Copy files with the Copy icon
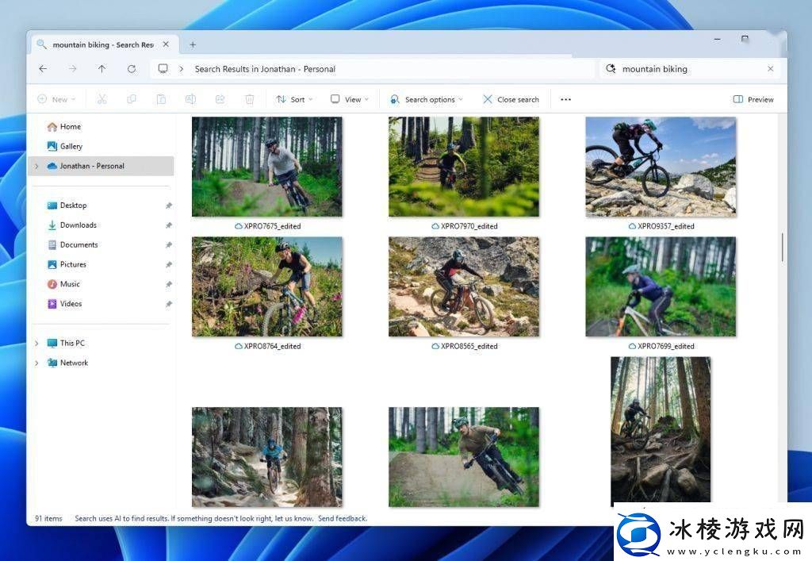 click(x=132, y=99)
